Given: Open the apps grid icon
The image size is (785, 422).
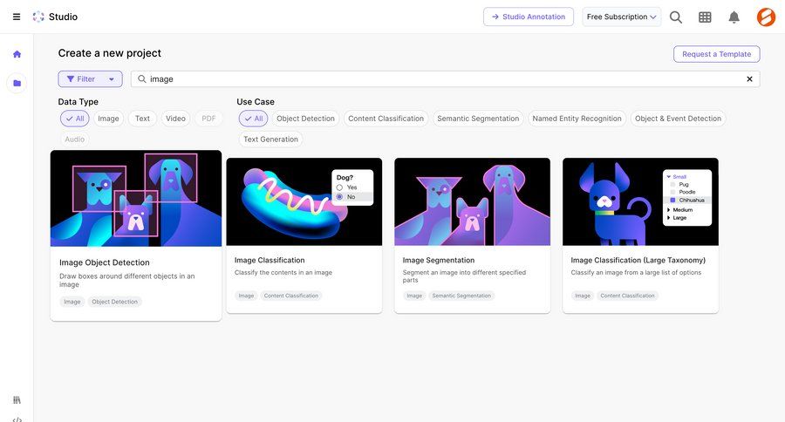Looking at the screenshot, I should (705, 17).
